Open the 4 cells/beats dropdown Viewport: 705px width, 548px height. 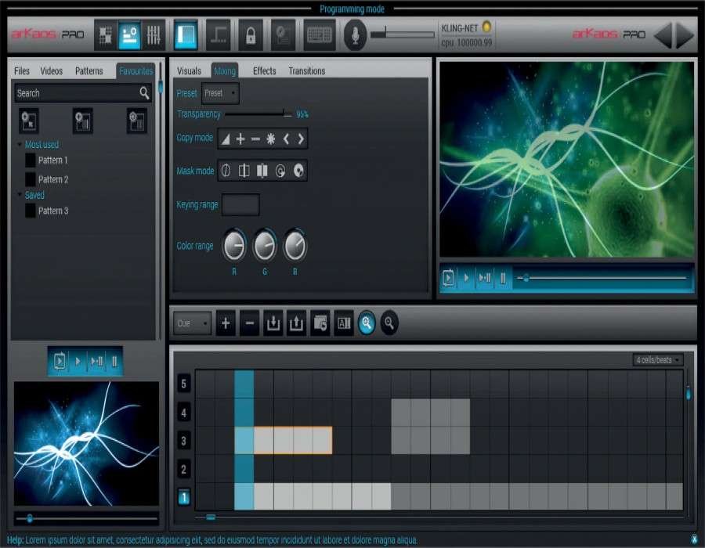click(x=658, y=360)
